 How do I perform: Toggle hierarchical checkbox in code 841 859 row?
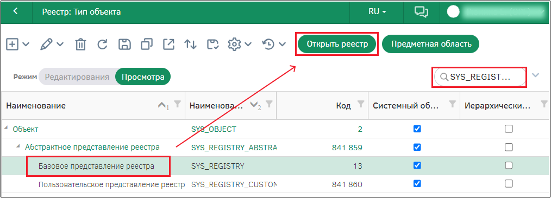coord(509,147)
